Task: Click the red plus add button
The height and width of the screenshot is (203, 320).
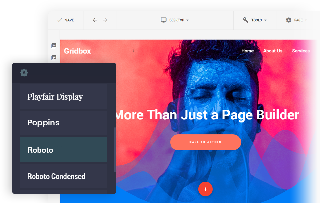Action: tap(205, 189)
